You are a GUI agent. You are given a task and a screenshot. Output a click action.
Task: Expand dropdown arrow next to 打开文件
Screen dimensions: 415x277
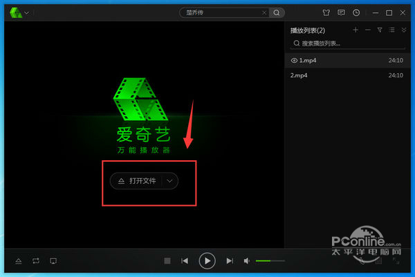[170, 181]
